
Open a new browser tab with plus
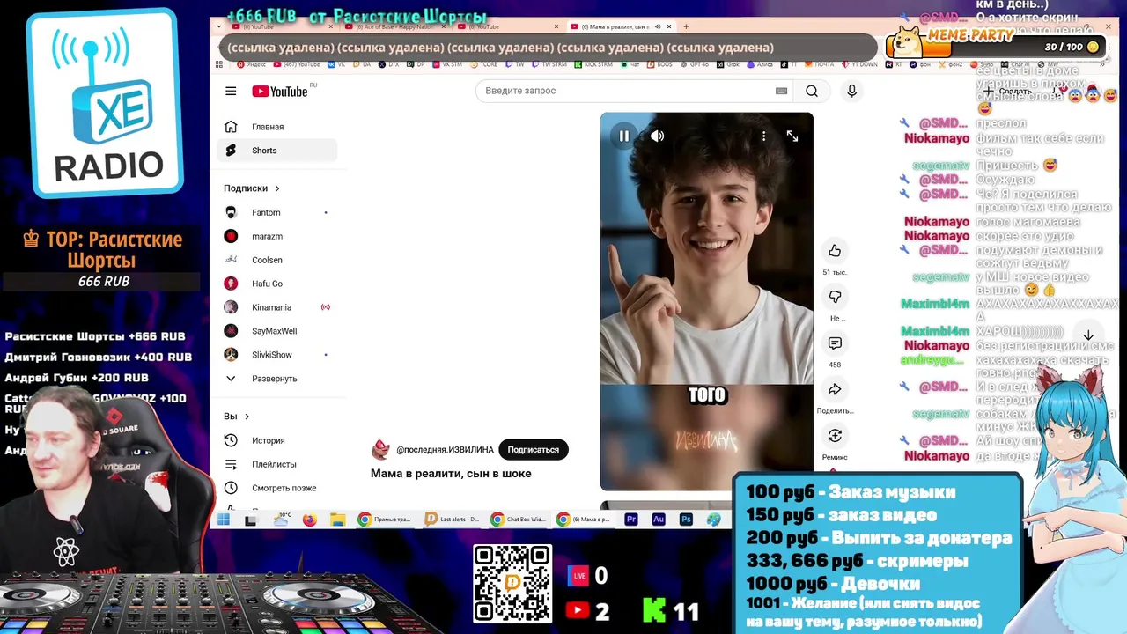point(686,26)
